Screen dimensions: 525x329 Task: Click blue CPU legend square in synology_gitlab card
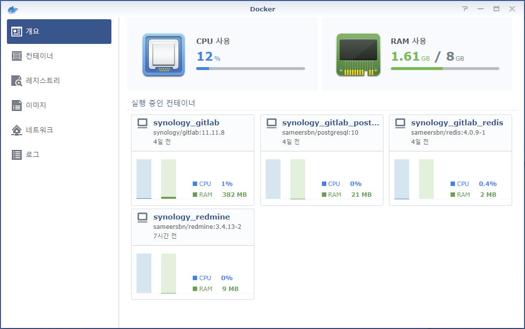(x=195, y=183)
